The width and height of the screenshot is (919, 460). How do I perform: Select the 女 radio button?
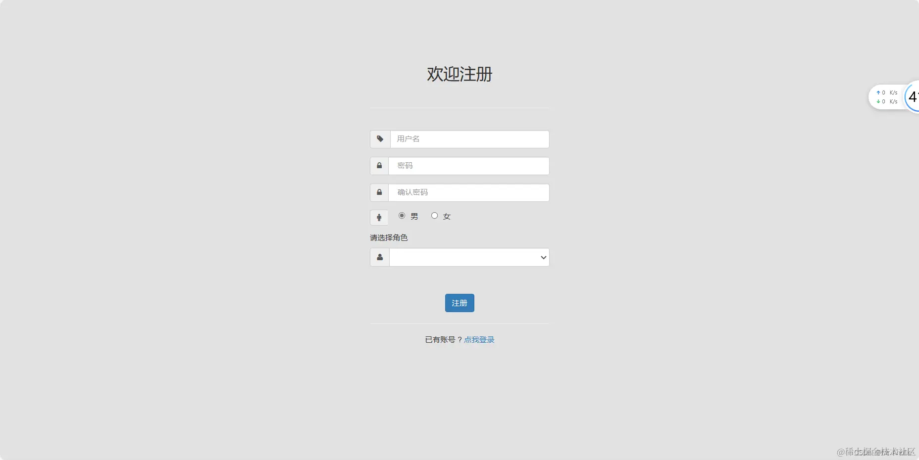coord(434,216)
